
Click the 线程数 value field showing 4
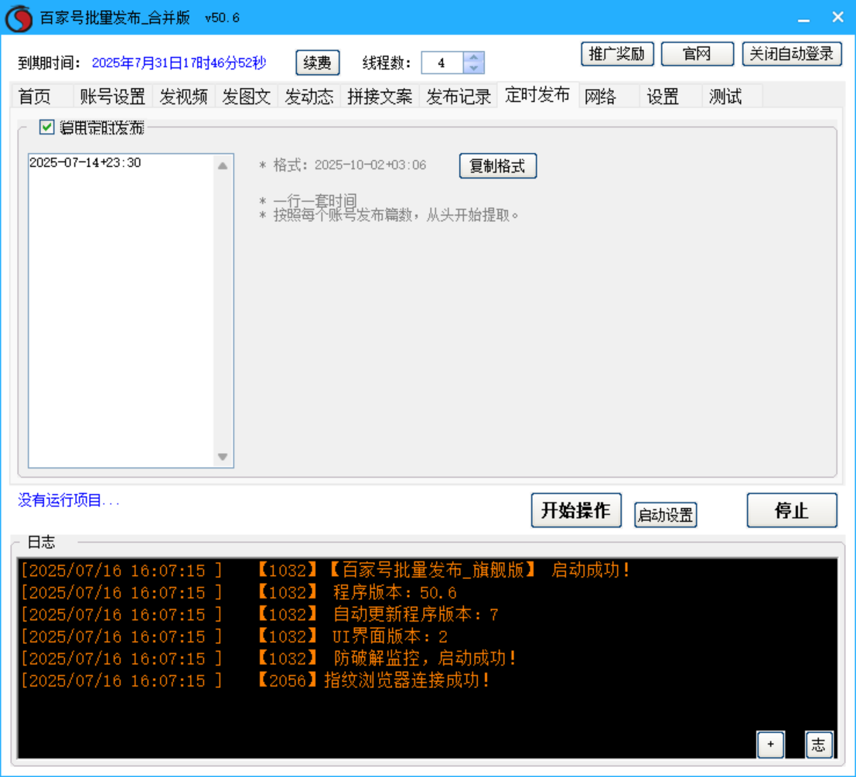(442, 63)
